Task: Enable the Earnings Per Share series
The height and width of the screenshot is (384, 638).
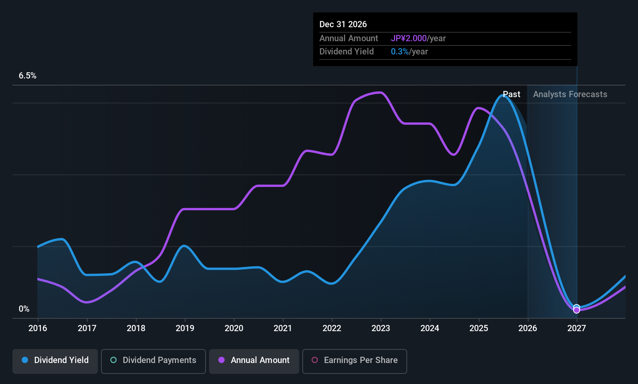Action: [x=354, y=361]
